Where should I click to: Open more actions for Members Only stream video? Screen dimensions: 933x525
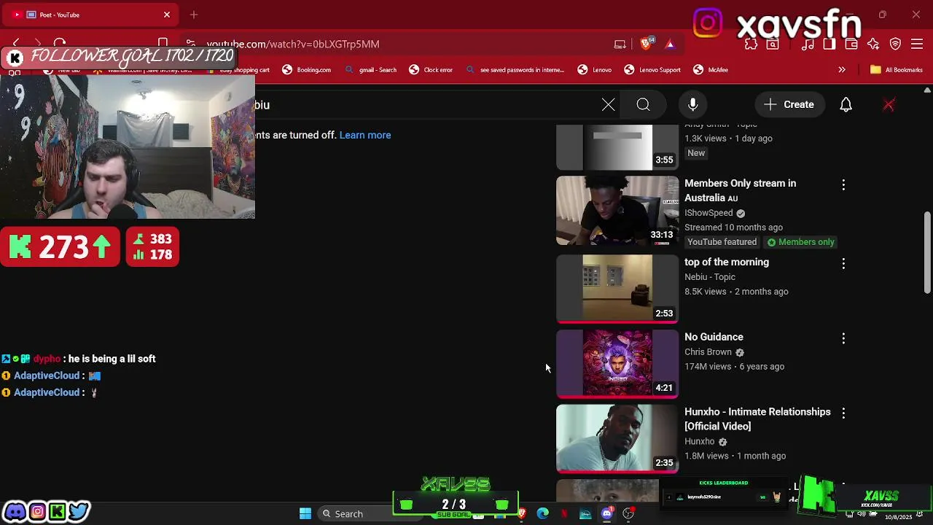843,184
